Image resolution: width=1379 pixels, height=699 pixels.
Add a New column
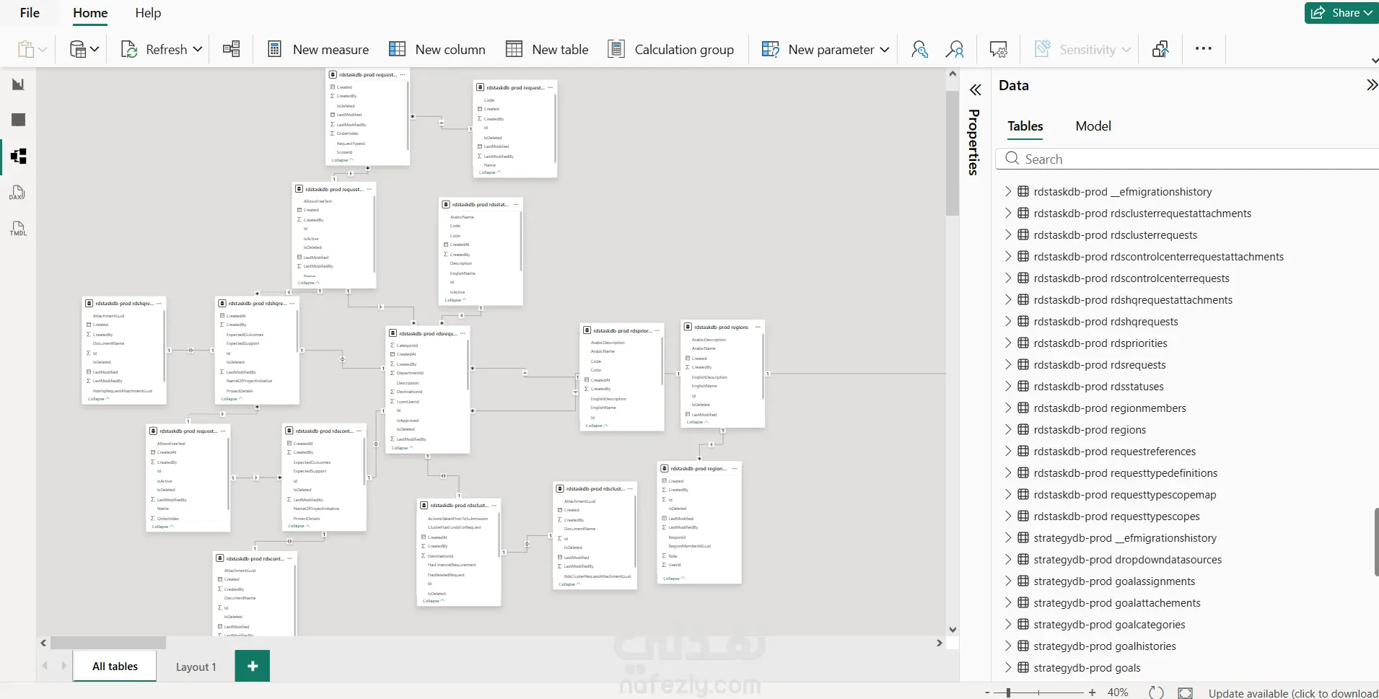[437, 49]
